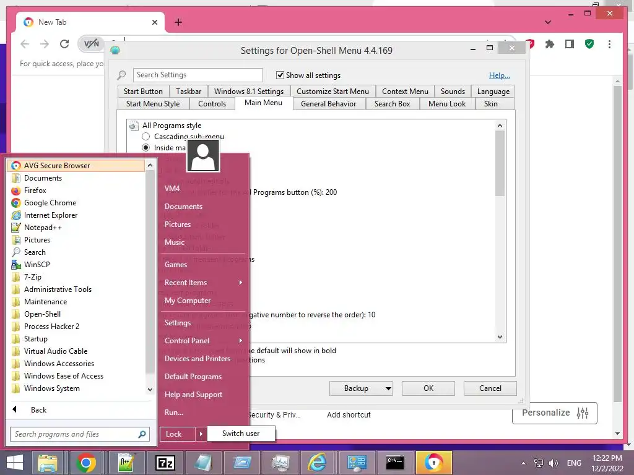Open the browser extensions puzzle icon
This screenshot has height=475, width=634.
click(550, 44)
